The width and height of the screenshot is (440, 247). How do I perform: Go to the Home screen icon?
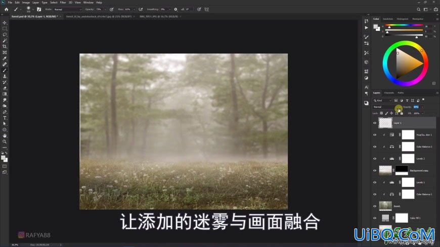(x=6, y=9)
